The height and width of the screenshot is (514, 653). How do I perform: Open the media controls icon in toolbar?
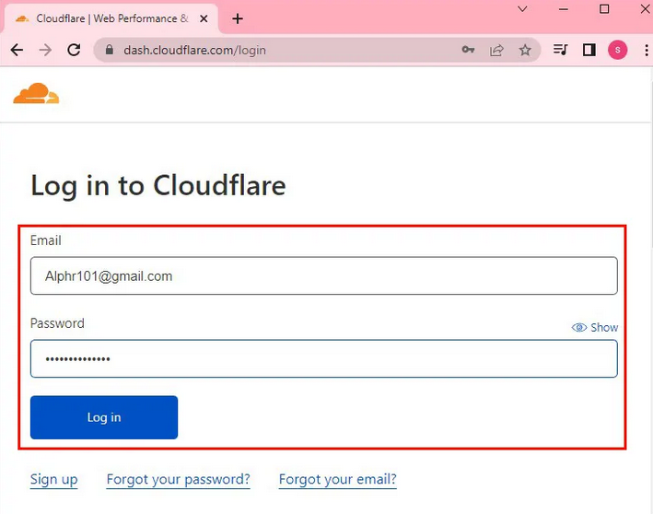560,50
